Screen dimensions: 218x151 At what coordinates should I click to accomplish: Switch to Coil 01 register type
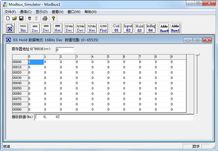(116, 28)
